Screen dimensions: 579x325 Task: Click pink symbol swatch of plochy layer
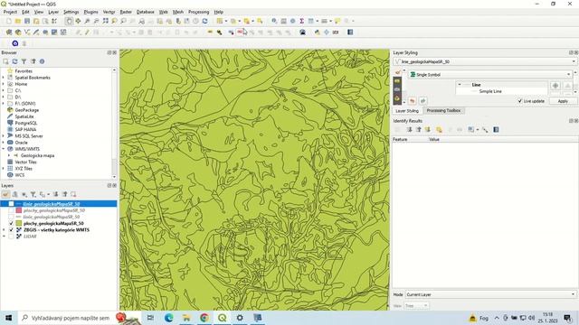[x=19, y=210]
